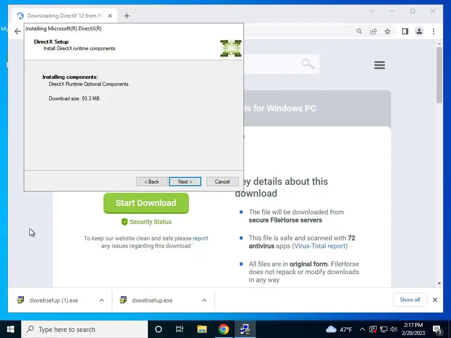Select the Downloading DirectX 12 tab
Image resolution: width=451 pixels, height=338 pixels.
click(x=64, y=16)
